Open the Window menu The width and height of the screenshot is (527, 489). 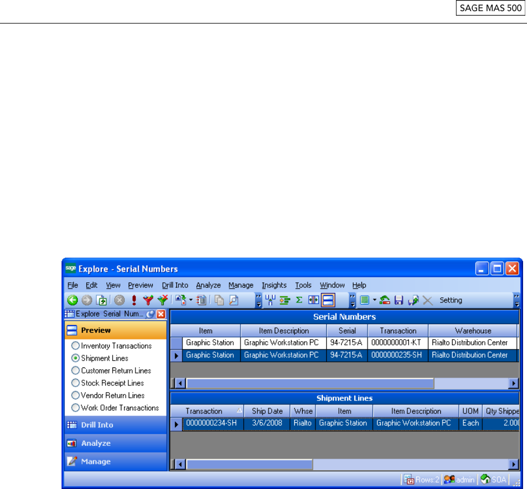coord(332,285)
